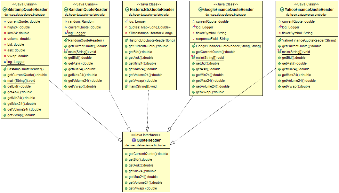The image size is (339, 193).
Task: Click getBid():double in HistoricBtcQuoteReader
Action: [x=140, y=52]
